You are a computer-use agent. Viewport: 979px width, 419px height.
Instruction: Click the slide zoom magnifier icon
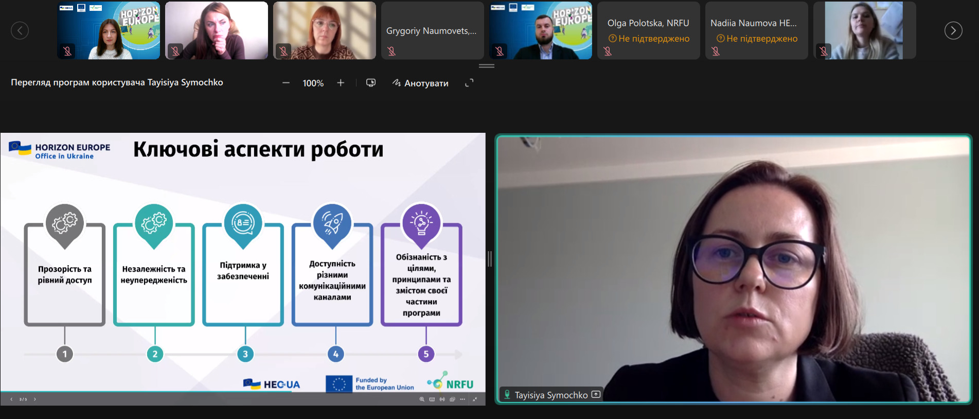pyautogui.click(x=422, y=399)
